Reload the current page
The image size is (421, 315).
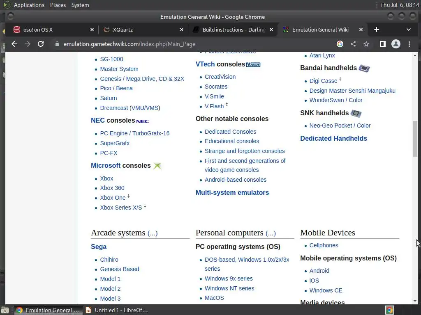(x=41, y=44)
